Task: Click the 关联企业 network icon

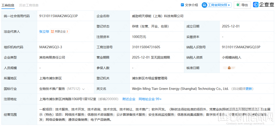Action: click(52, 32)
